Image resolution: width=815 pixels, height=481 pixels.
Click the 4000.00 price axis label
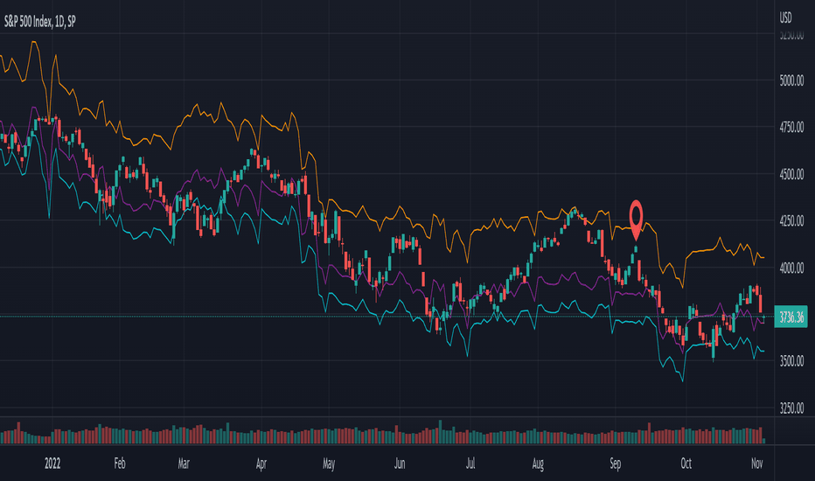[791, 268]
